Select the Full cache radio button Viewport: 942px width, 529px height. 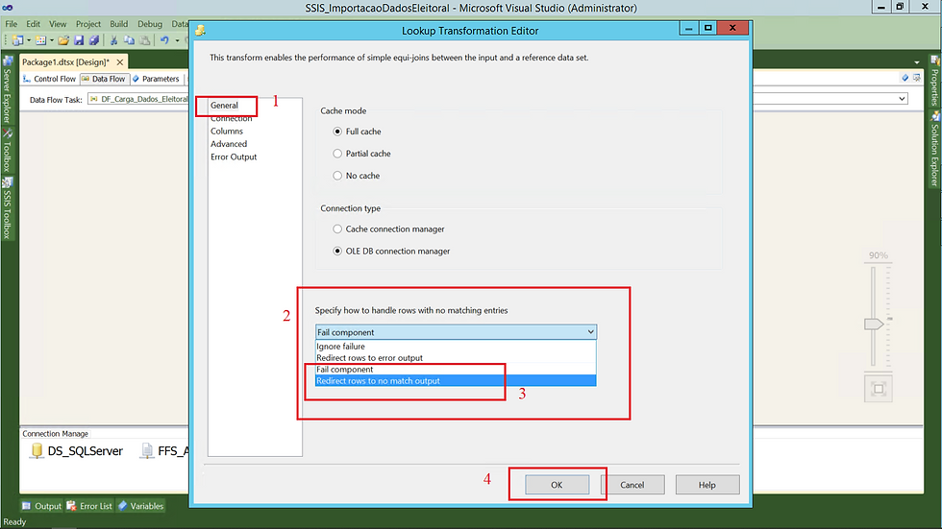pyautogui.click(x=337, y=132)
